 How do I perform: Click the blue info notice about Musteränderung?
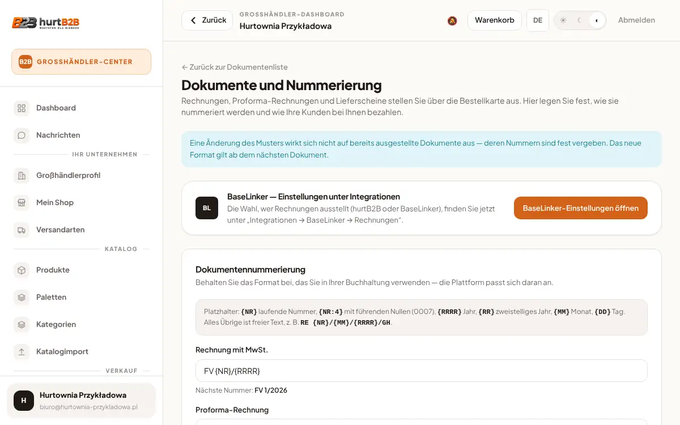point(422,149)
